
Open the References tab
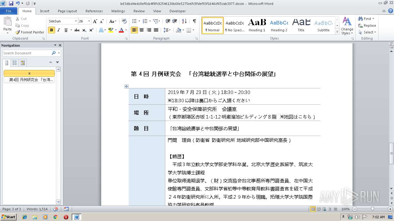tap(94, 11)
